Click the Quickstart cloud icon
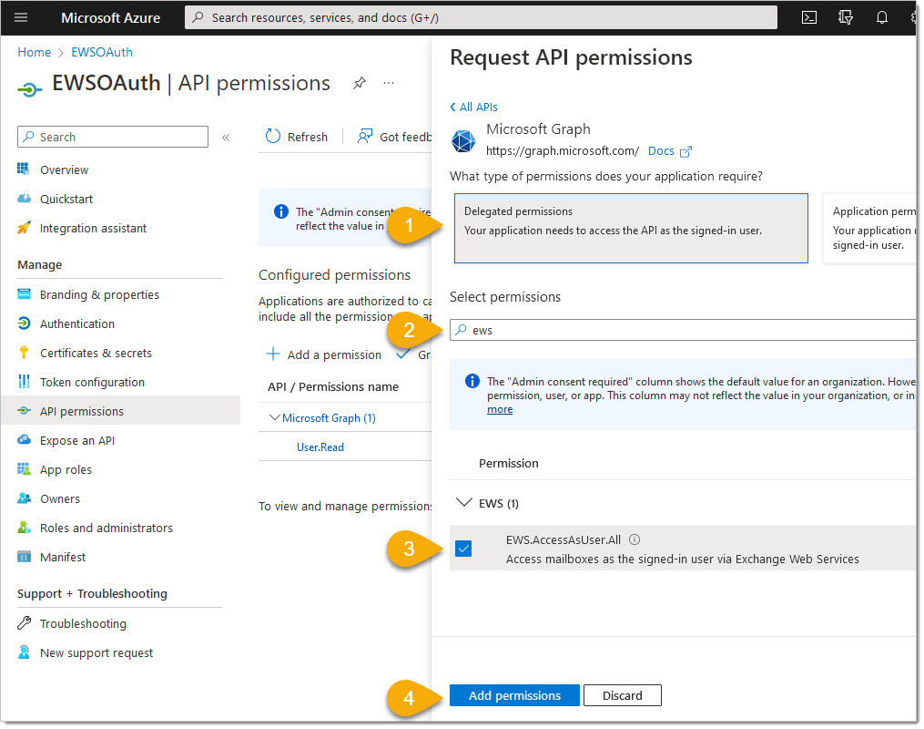 tap(24, 199)
